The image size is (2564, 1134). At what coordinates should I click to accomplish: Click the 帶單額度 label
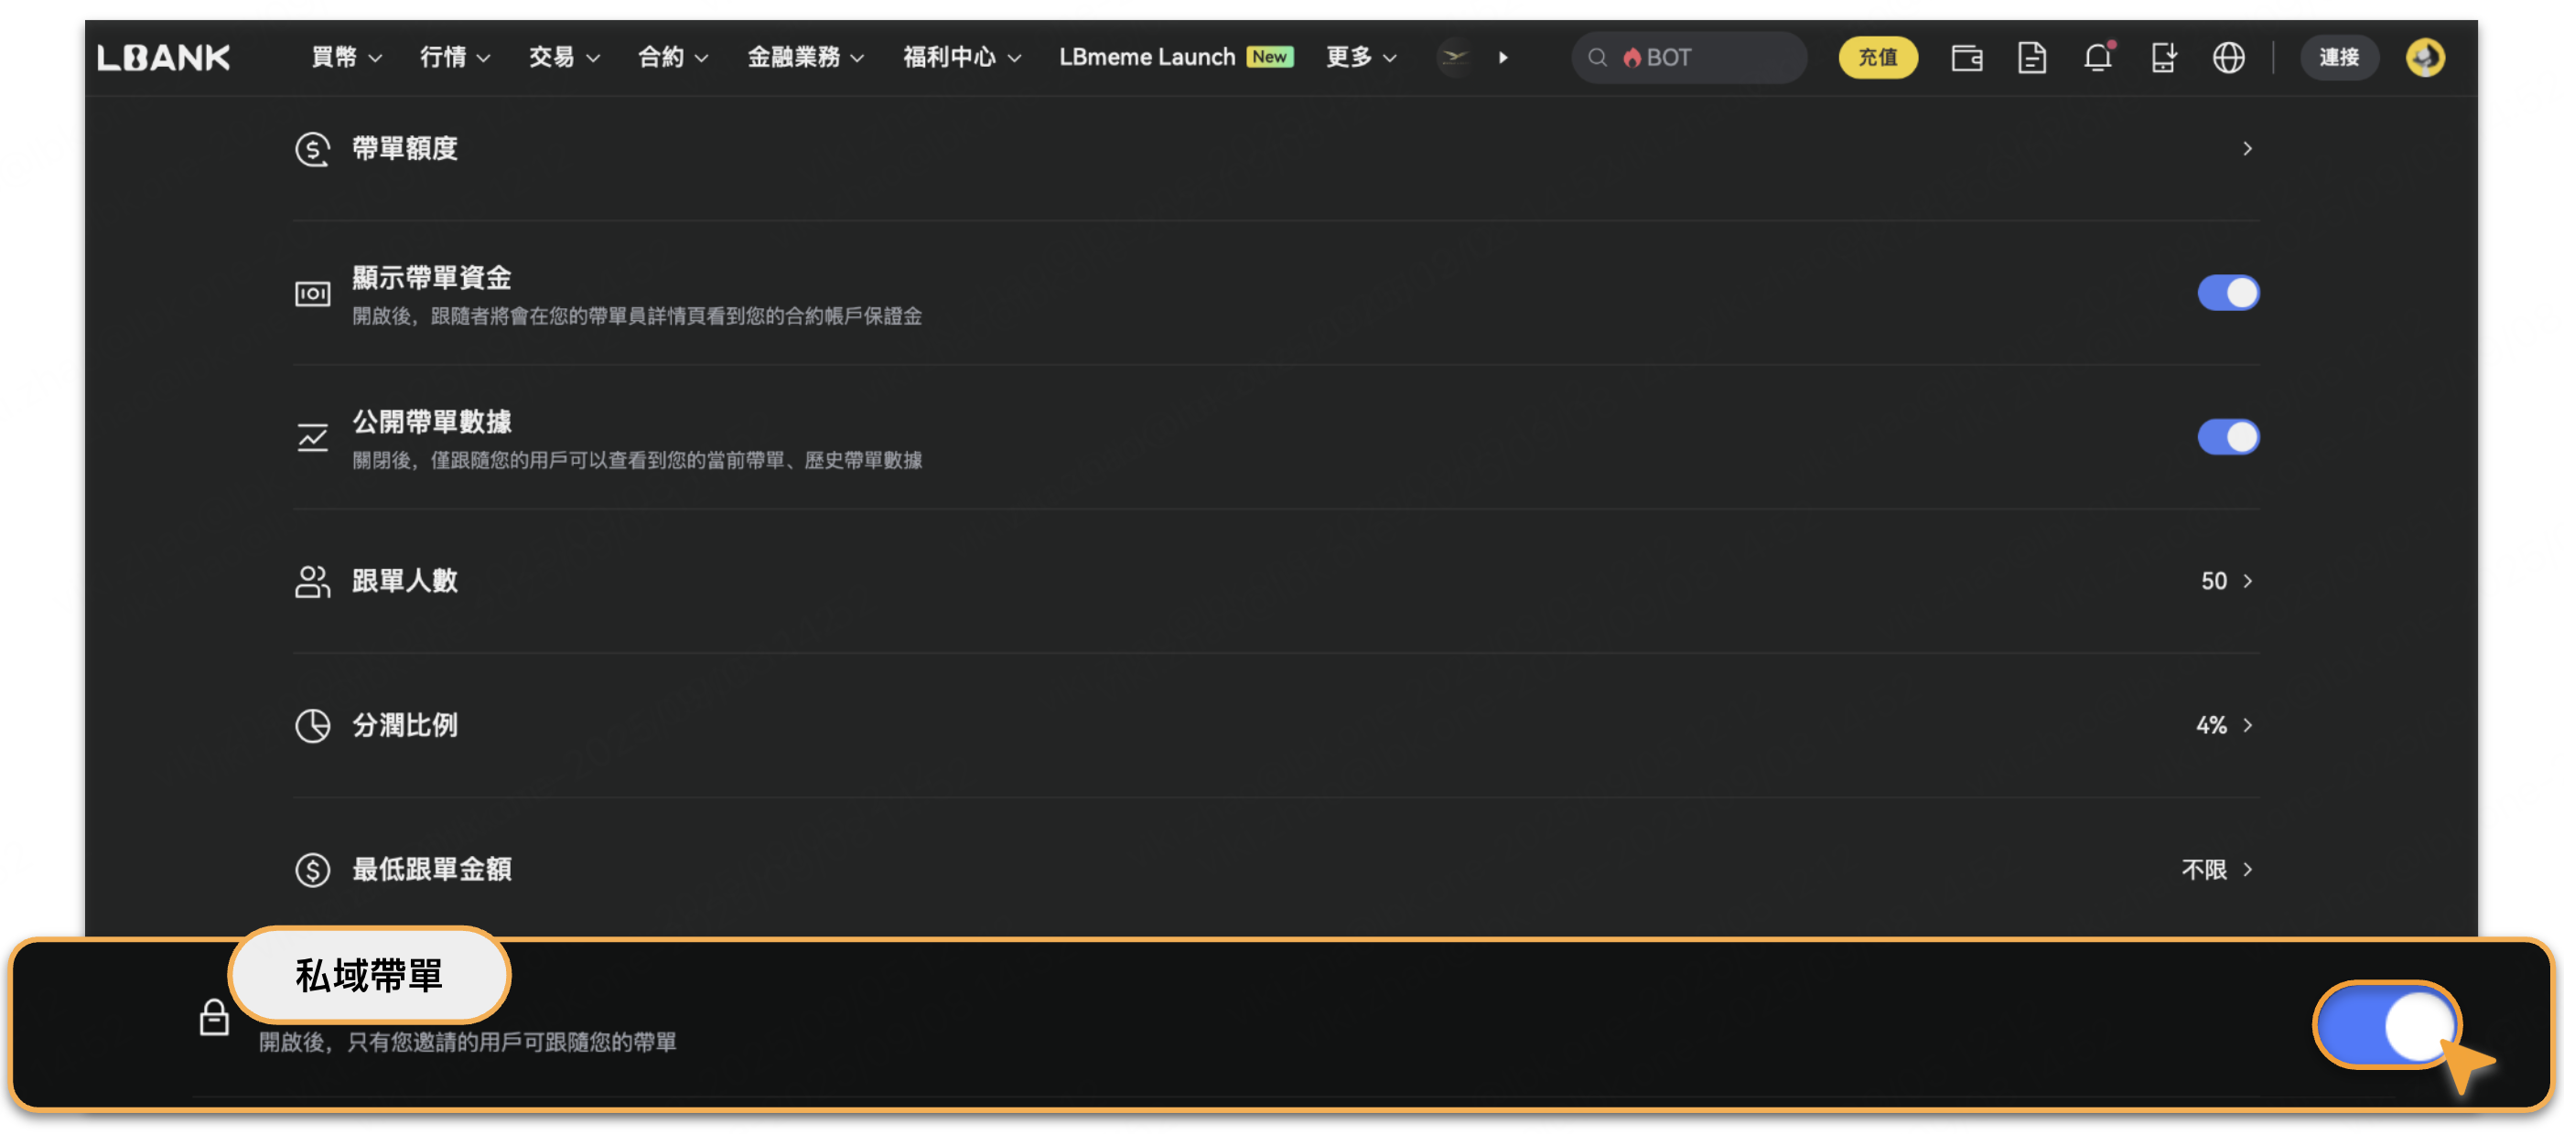(x=405, y=149)
